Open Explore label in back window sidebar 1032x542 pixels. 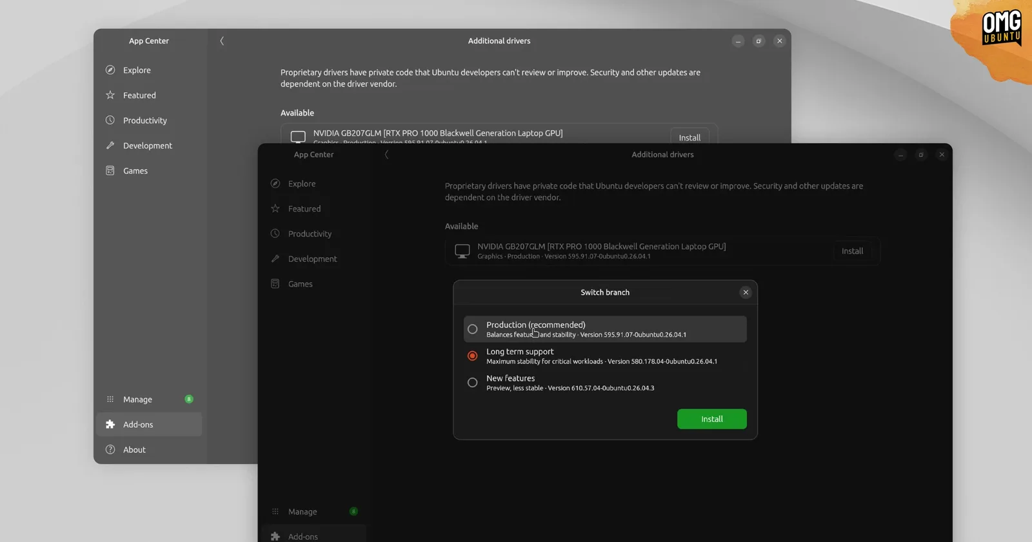tap(137, 70)
